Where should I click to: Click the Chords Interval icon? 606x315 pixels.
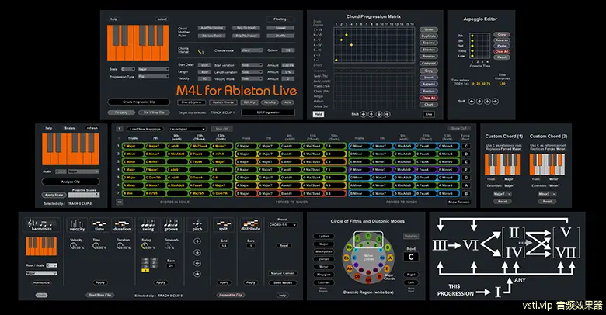coord(201,51)
